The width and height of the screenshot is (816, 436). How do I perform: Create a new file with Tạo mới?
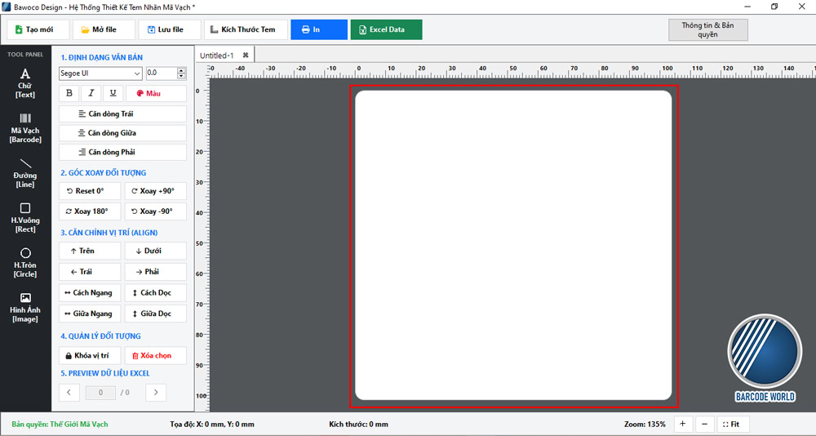[x=38, y=29]
